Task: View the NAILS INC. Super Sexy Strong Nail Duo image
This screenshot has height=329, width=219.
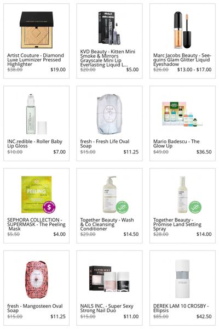Action: 109,279
